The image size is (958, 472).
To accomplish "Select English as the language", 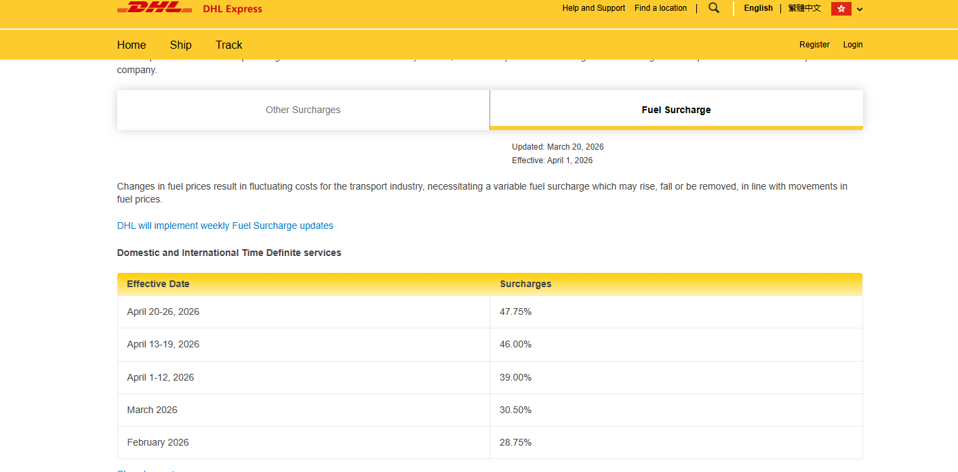I will (x=758, y=7).
